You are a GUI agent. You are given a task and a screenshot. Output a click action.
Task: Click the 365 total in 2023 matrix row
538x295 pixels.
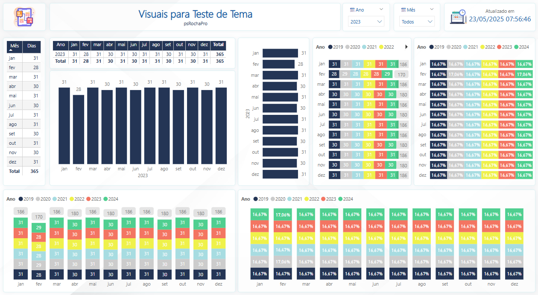(x=219, y=54)
